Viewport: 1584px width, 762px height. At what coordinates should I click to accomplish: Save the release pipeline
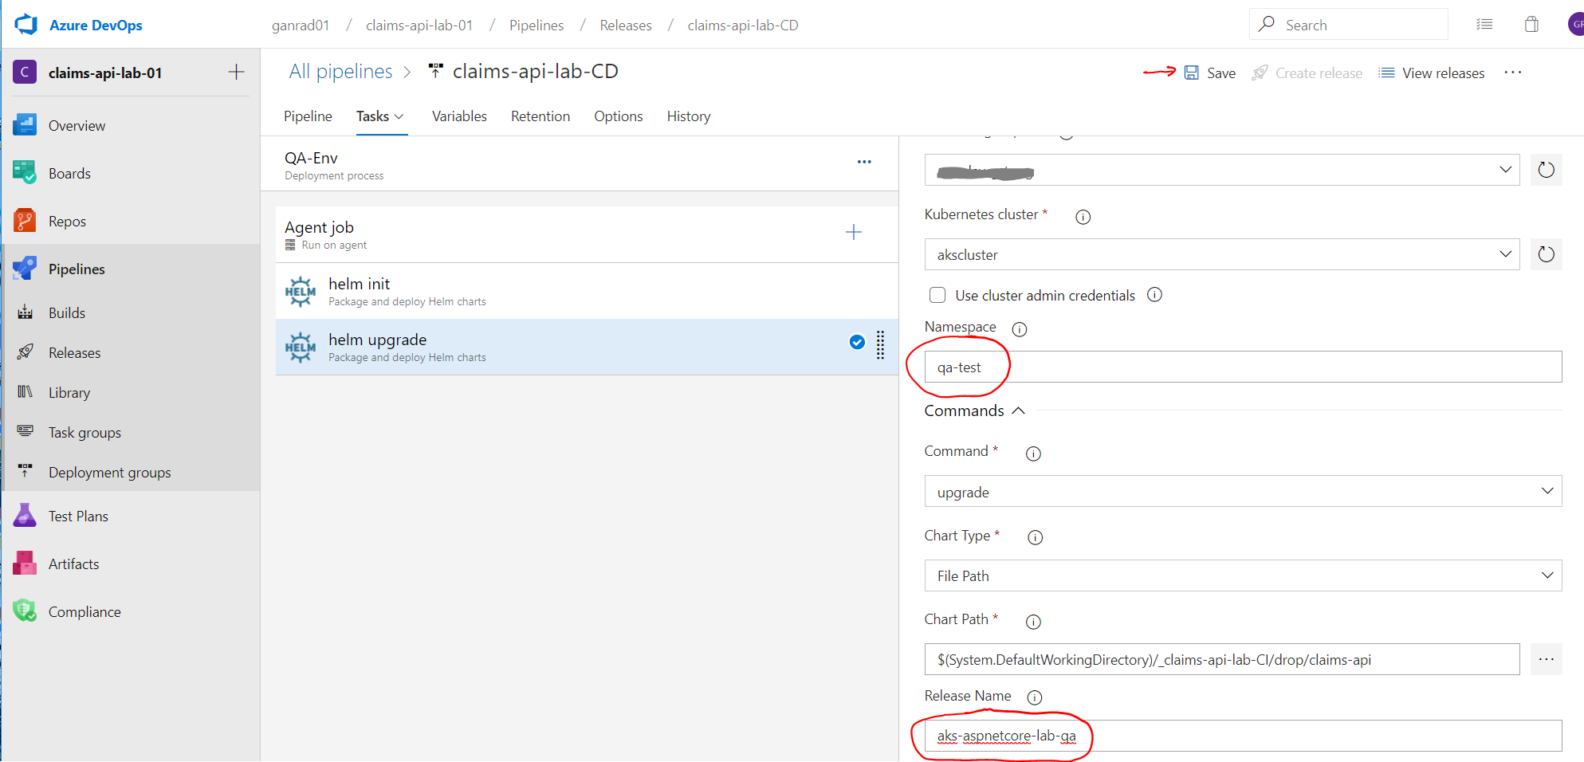(1209, 73)
